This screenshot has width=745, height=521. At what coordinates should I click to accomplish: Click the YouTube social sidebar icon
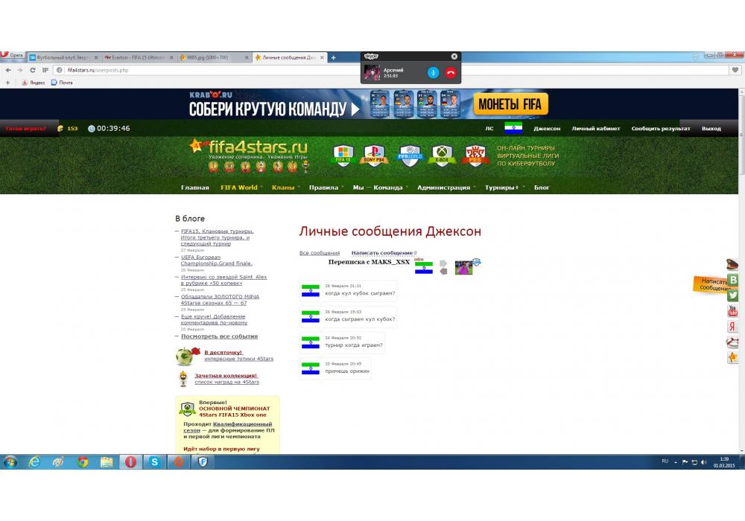click(x=732, y=311)
